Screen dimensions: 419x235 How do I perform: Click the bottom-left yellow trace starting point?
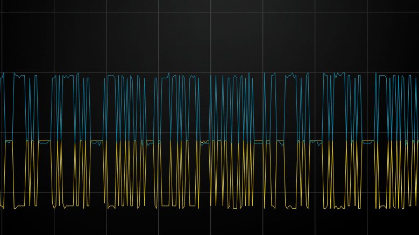tap(1, 206)
